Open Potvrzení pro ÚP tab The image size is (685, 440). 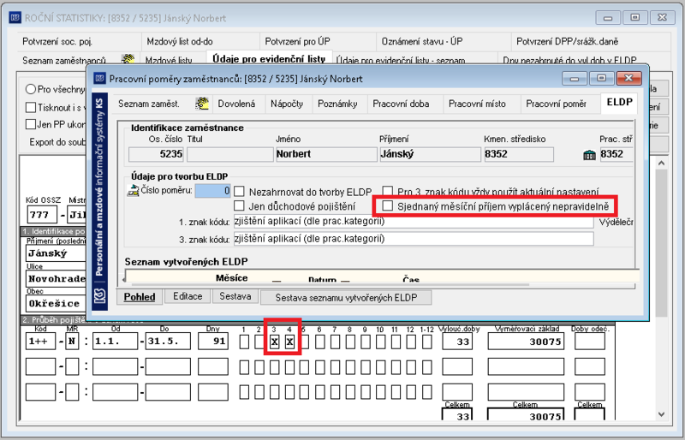coord(297,42)
